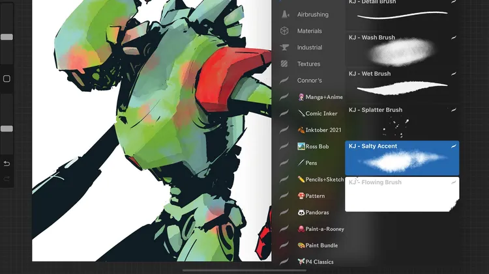Open the Textures brush set
The width and height of the screenshot is (489, 274).
309,64
